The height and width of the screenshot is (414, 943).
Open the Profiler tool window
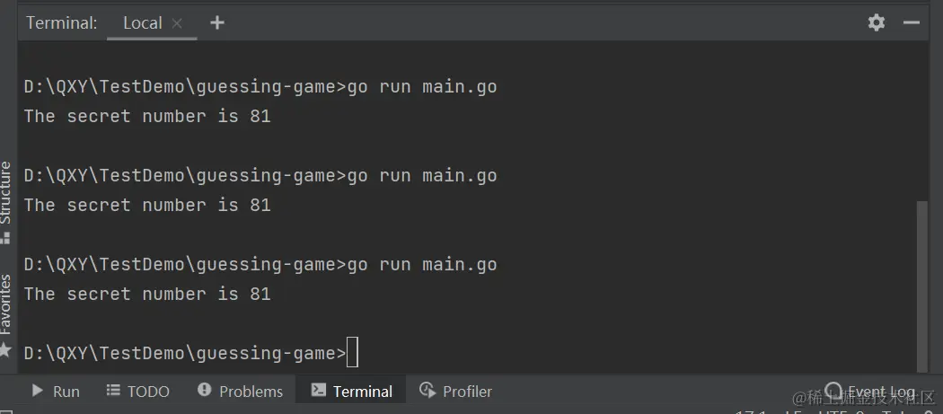click(456, 391)
